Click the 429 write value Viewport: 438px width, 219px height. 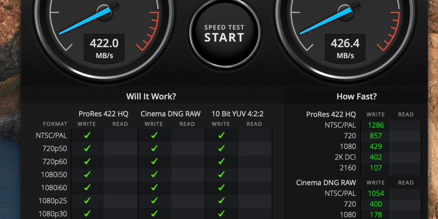(x=376, y=147)
